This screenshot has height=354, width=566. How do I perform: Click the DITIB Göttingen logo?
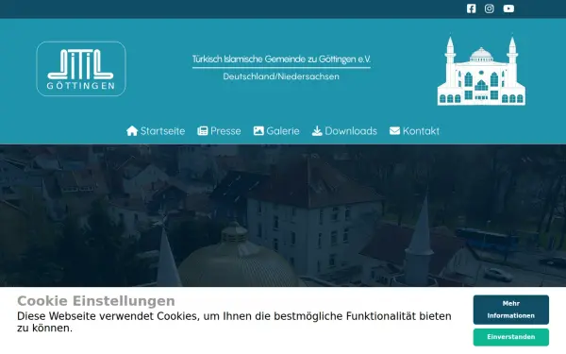pyautogui.click(x=81, y=69)
